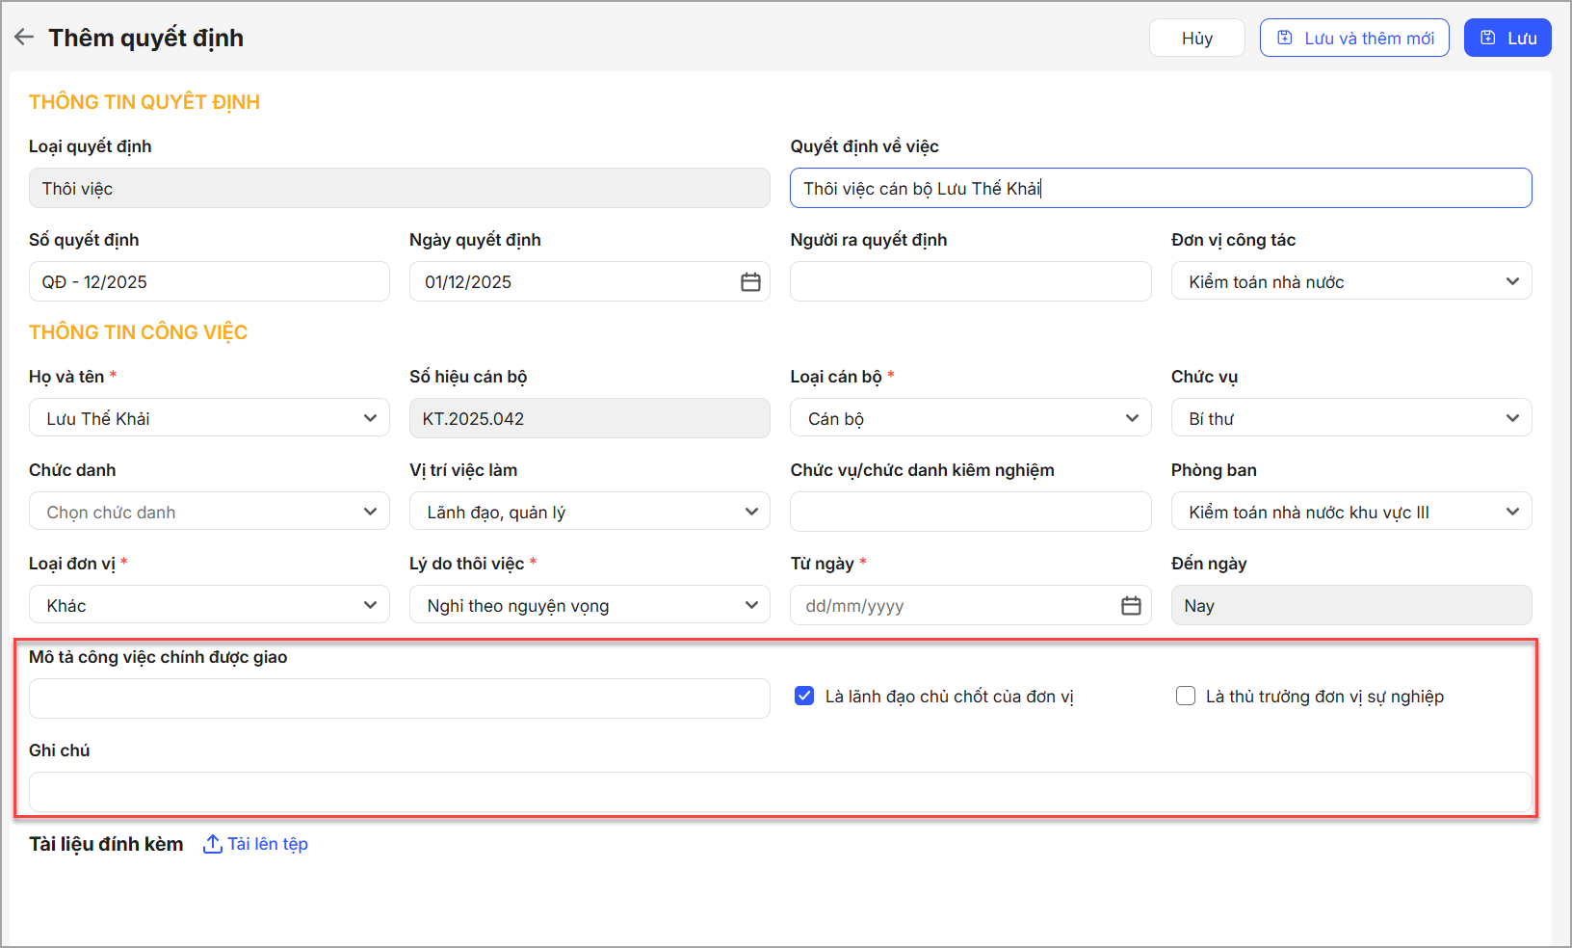Click the back arrow icon
This screenshot has height=948, width=1572.
24,38
